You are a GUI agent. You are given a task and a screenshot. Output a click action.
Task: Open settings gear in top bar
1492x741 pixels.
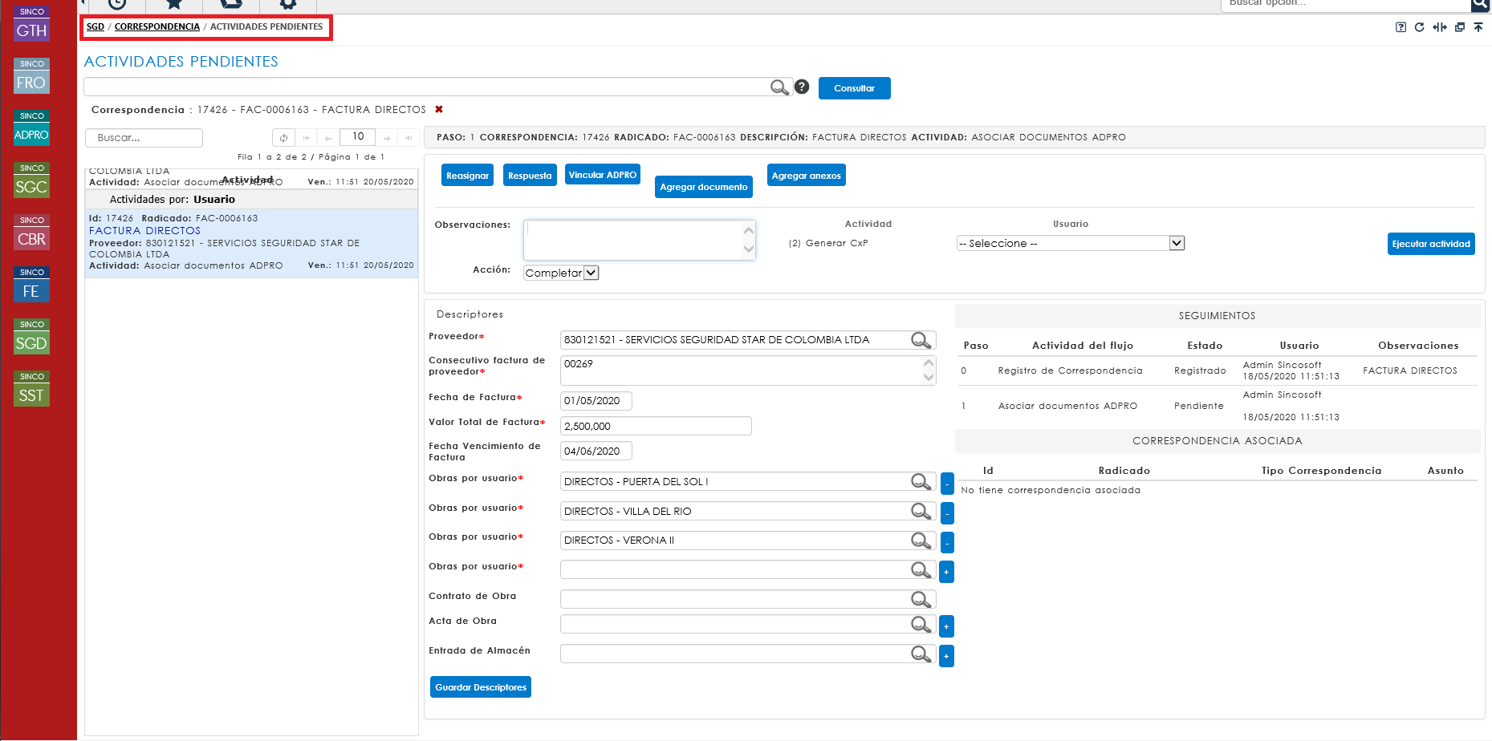(288, 4)
